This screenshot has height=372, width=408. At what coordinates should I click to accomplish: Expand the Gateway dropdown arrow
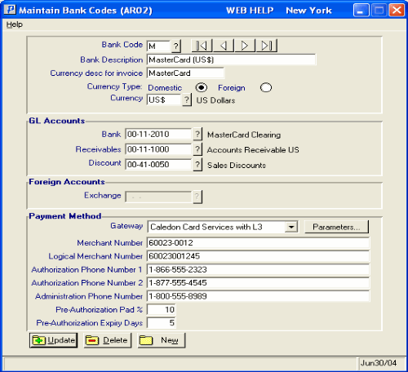tap(291, 227)
